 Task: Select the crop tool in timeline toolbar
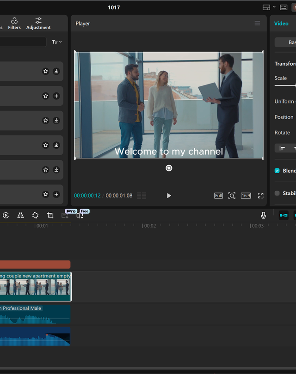[x=50, y=215]
